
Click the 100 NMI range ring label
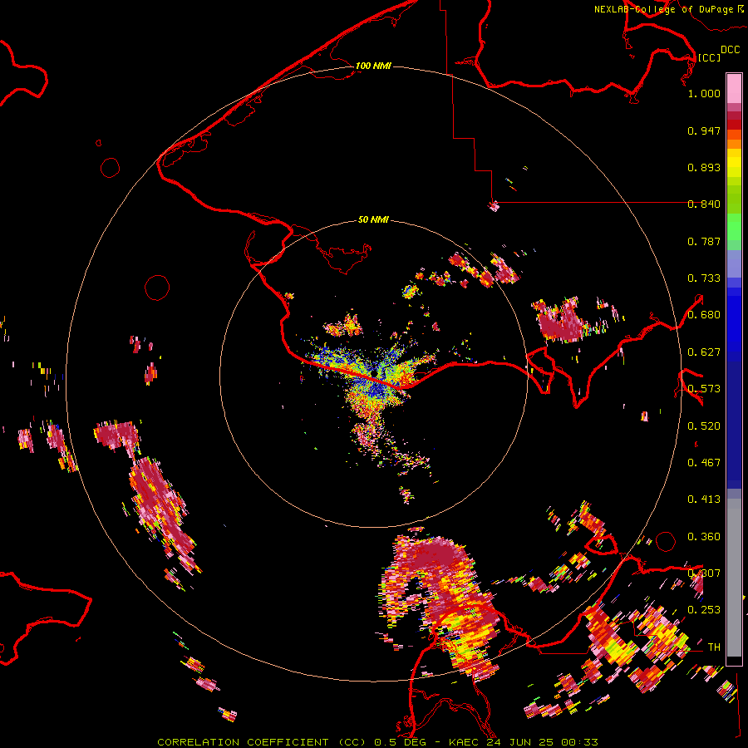point(373,66)
